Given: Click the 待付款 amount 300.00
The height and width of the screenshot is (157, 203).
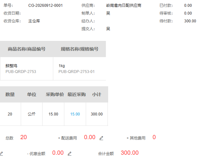Looking at the screenshot, I should click(190, 21).
